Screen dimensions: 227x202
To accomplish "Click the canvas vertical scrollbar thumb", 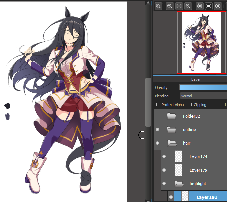I will tap(148, 102).
